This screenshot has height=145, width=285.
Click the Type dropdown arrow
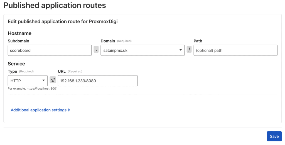coord(44,80)
